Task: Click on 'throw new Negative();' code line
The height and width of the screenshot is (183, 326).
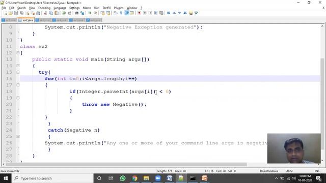Action: (x=114, y=104)
